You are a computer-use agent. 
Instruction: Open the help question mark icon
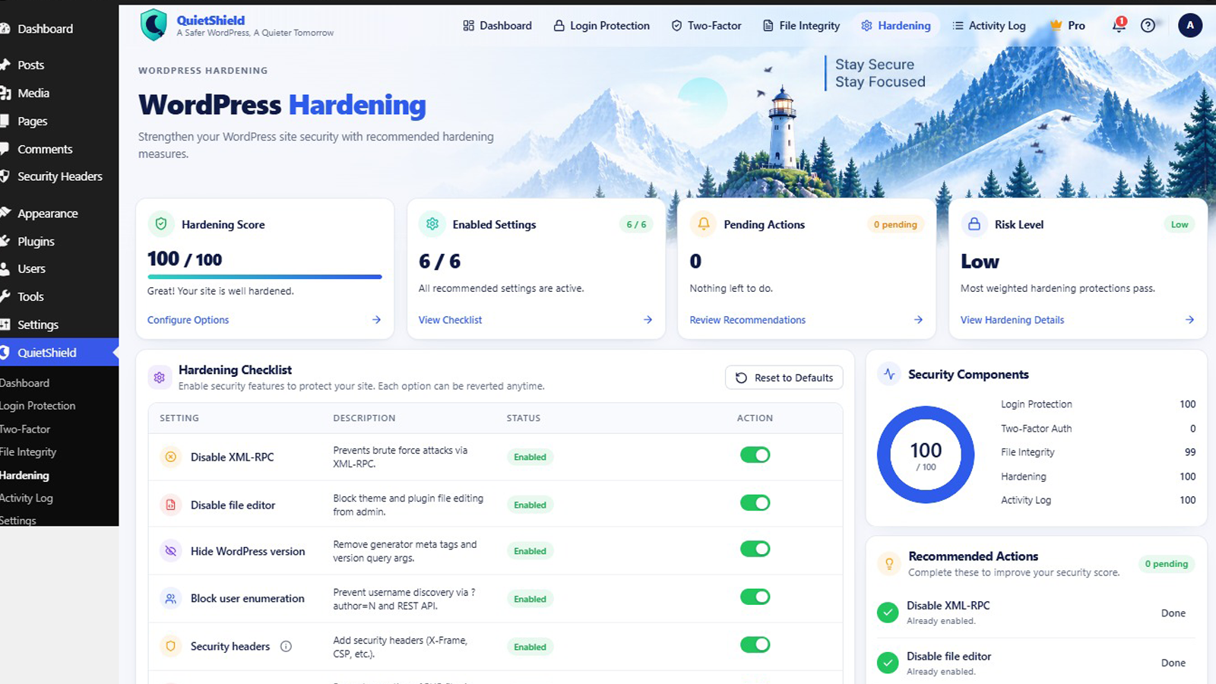(1148, 25)
